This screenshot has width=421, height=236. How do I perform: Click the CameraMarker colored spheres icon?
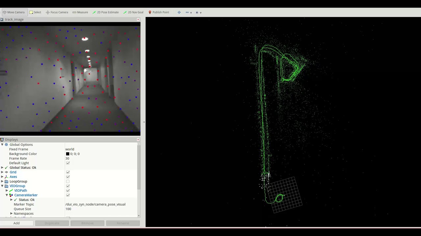(11, 195)
